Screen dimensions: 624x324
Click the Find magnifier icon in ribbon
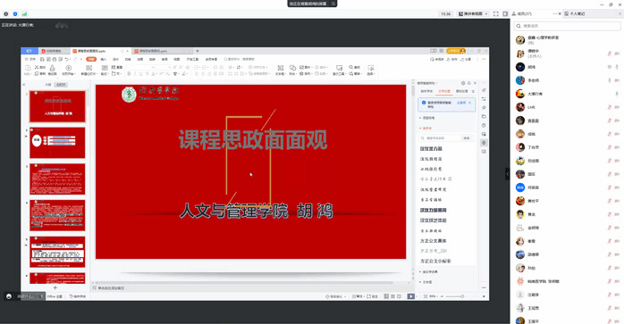coord(351,67)
